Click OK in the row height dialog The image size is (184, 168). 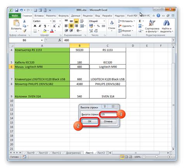click(90, 121)
